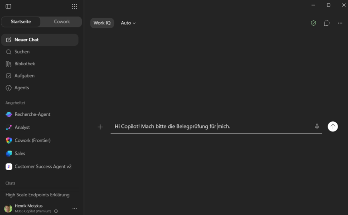Maximize the Copilot window
Screen dimensions: 348x215
[328, 5]
